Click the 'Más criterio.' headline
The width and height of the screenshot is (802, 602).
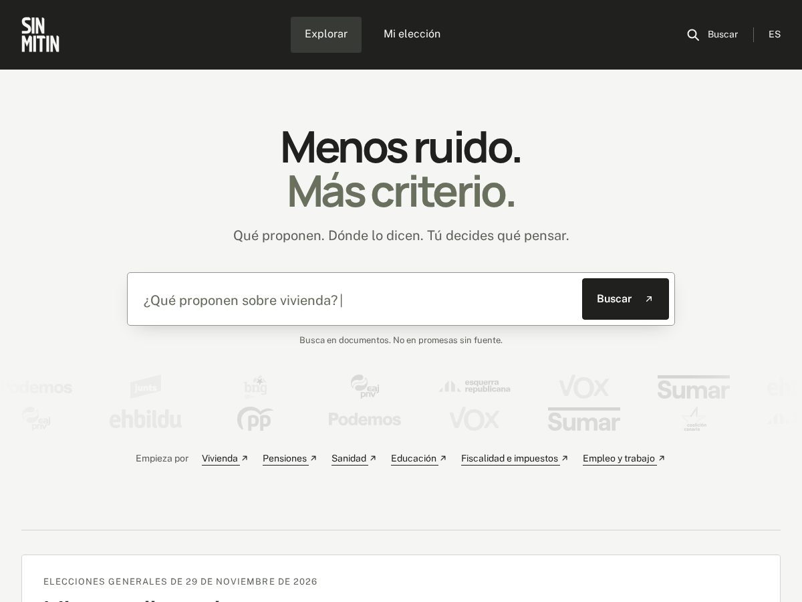pos(401,191)
